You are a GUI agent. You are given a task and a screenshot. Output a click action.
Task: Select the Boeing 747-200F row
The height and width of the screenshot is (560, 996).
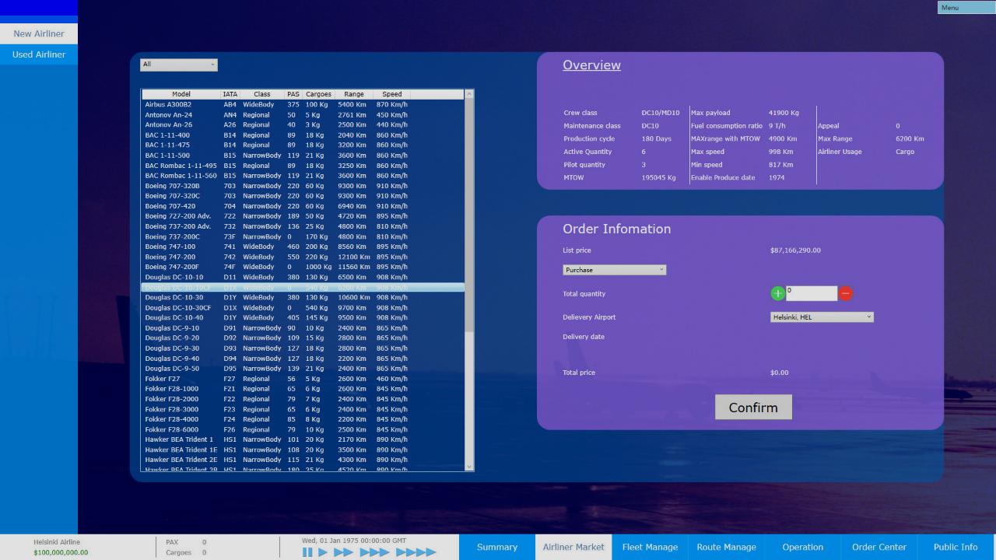tap(303, 267)
